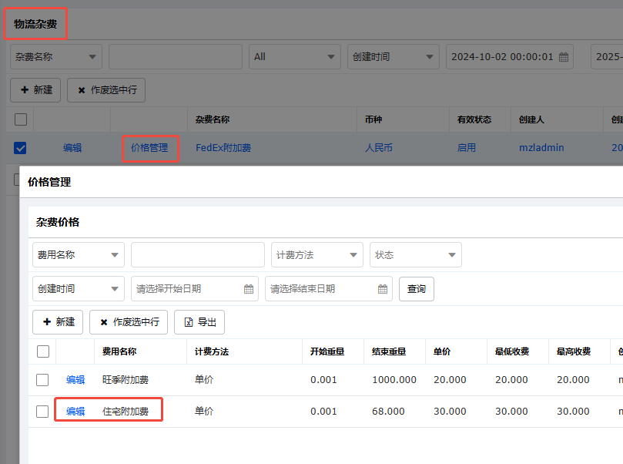Image resolution: width=623 pixels, height=464 pixels.
Task: Click the 查询 search button
Action: pyautogui.click(x=417, y=289)
